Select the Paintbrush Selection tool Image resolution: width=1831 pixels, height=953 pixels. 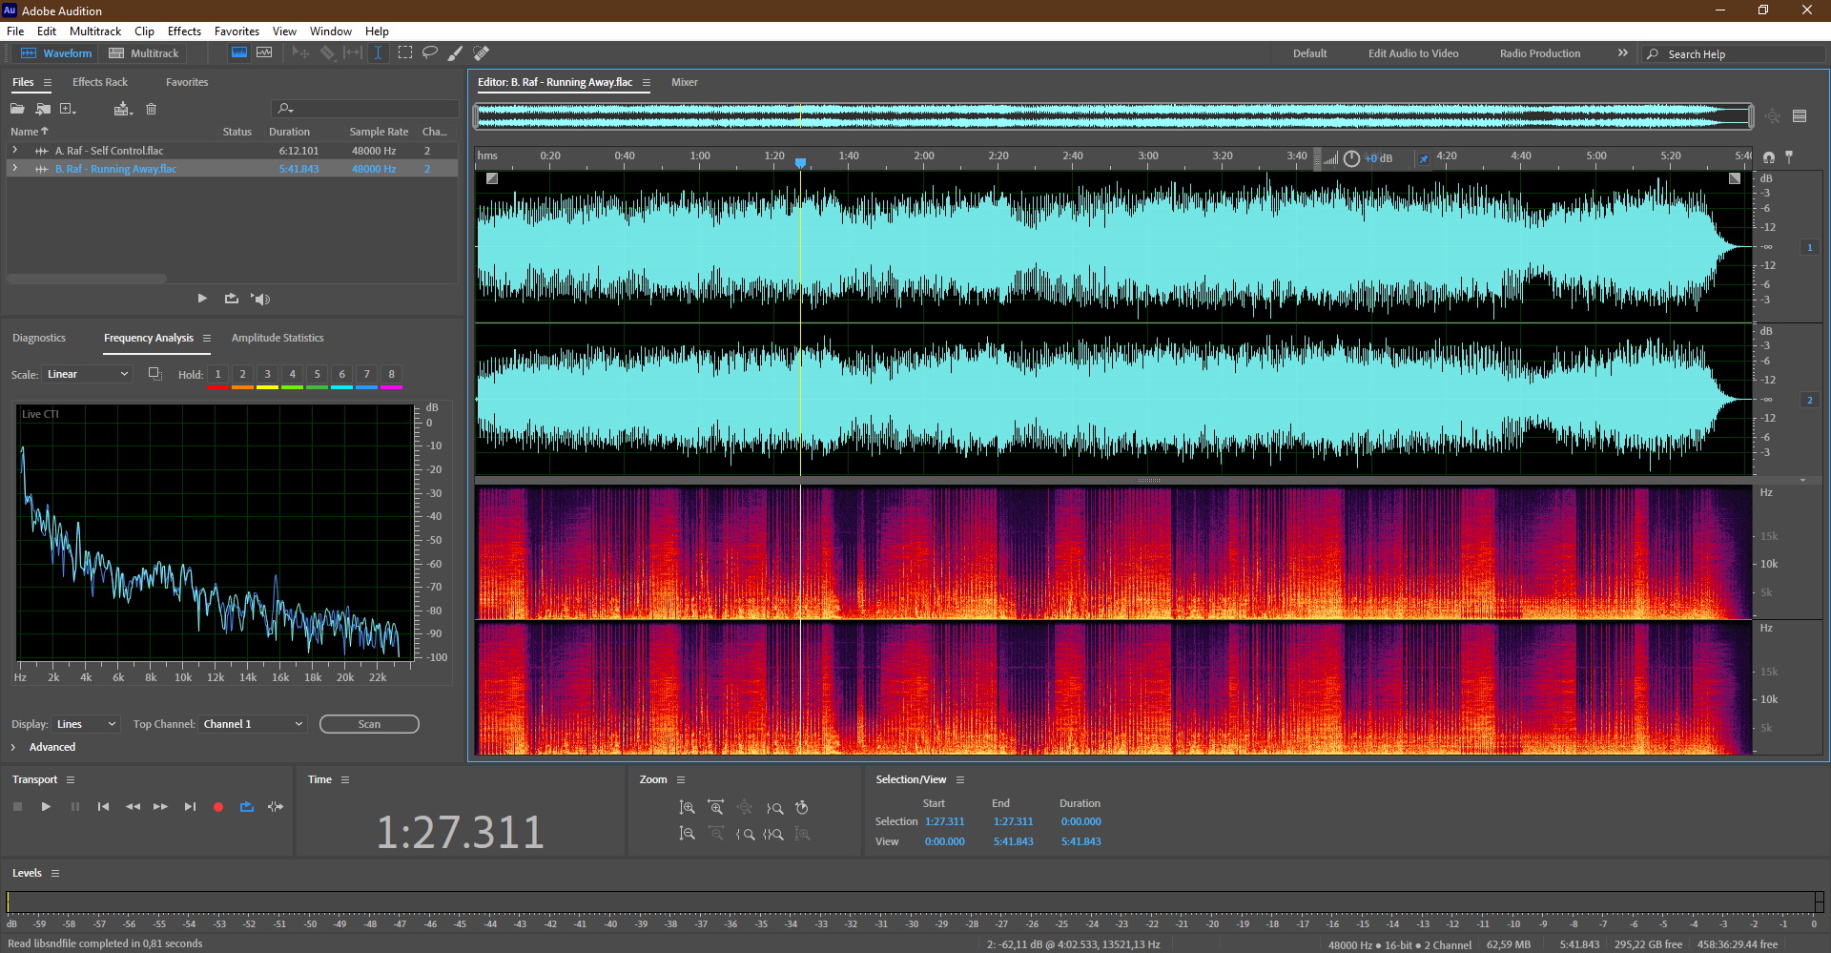pyautogui.click(x=456, y=53)
